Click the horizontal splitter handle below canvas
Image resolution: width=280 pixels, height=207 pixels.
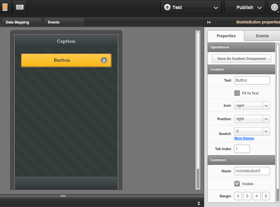tap(63, 196)
